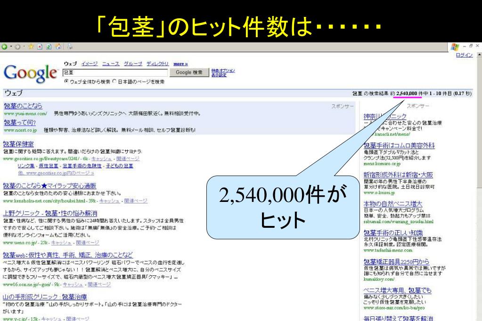Open 上野クリニック search result title
This screenshot has height=321, width=482.
(x=50, y=213)
